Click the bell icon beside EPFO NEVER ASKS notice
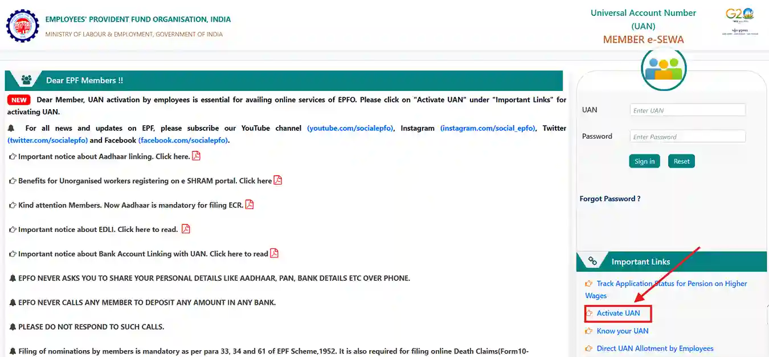769x357 pixels. pos(13,279)
